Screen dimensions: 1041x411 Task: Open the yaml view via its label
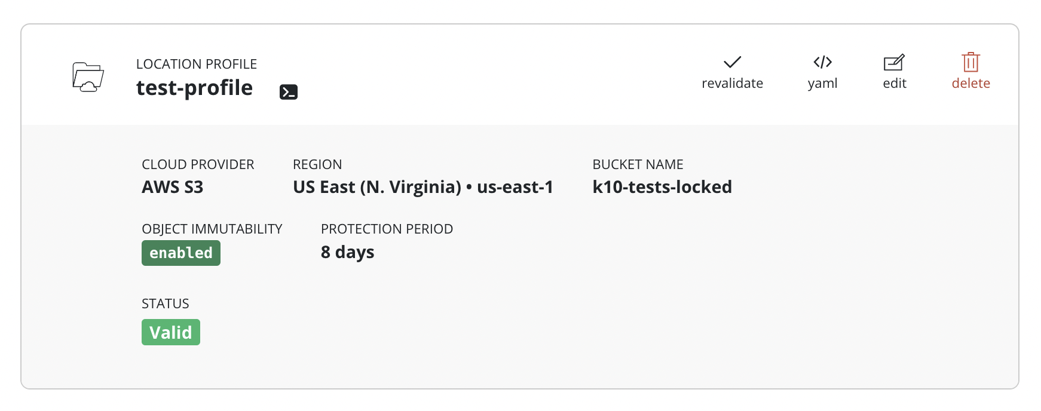[822, 84]
